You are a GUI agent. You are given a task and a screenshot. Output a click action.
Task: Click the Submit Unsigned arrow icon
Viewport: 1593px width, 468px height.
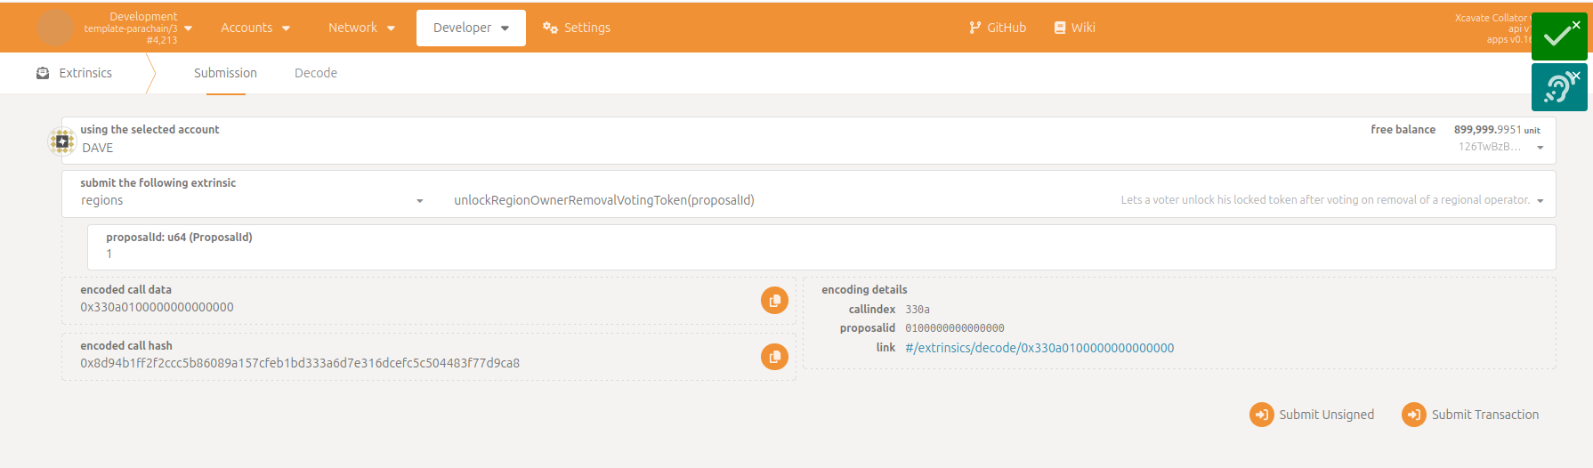1262,415
